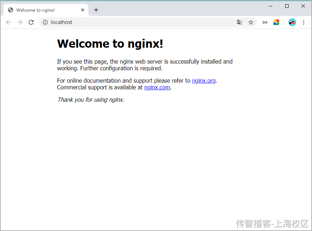Click the italic Thank you for using nginx text
This screenshot has width=312, height=231.
pyautogui.click(x=90, y=100)
